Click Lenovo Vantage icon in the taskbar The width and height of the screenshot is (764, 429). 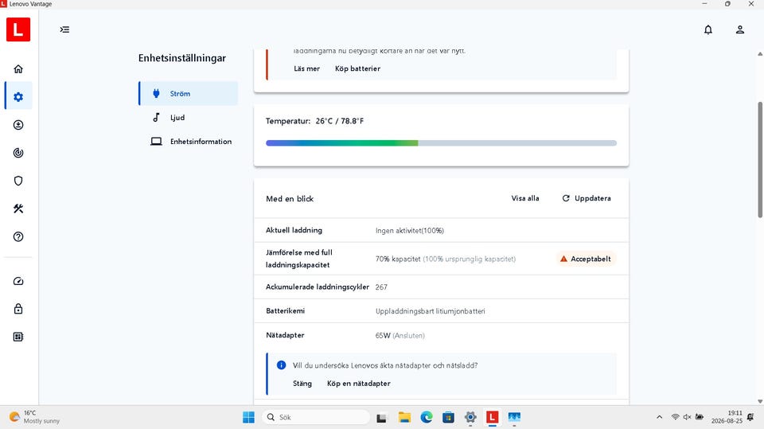(x=492, y=417)
